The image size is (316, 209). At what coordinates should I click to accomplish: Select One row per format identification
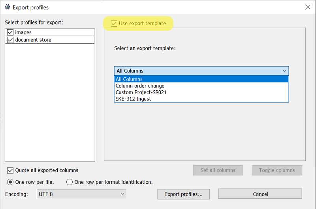70,182
